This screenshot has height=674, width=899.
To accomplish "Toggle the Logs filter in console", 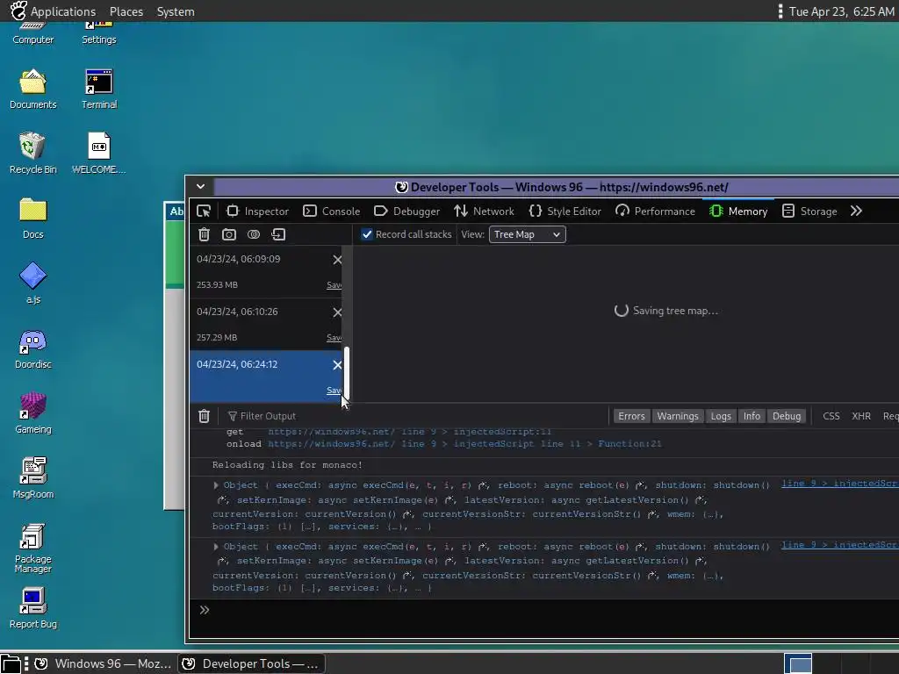I will pyautogui.click(x=721, y=416).
